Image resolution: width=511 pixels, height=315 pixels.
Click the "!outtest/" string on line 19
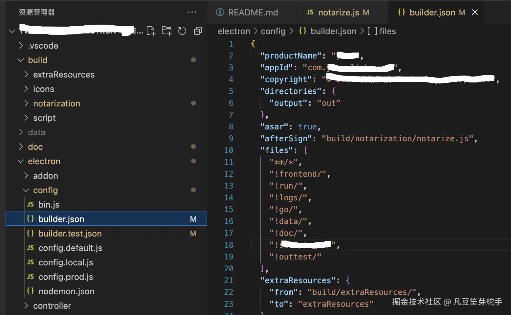click(x=295, y=257)
